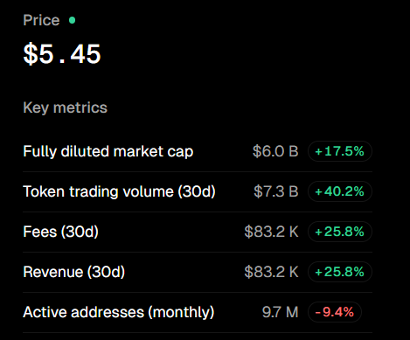The width and height of the screenshot is (410, 340).
Task: Click the plus sign in +17.5% badge
Action: click(x=318, y=152)
